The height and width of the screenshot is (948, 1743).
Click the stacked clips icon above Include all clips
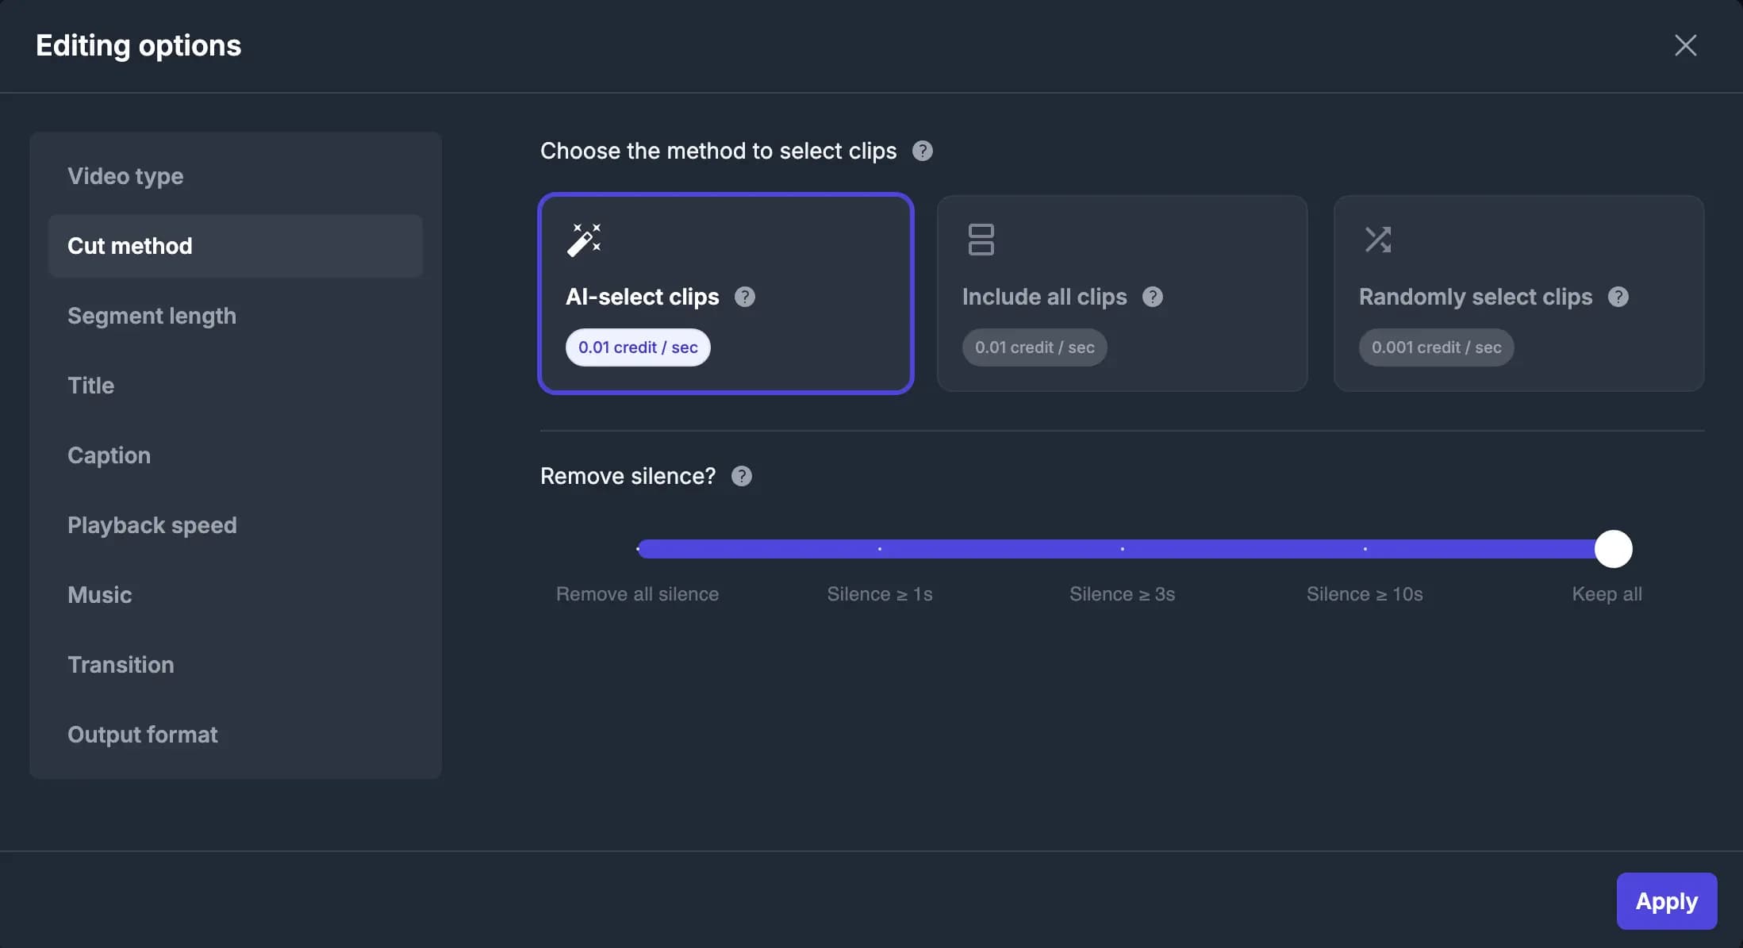pyautogui.click(x=981, y=239)
